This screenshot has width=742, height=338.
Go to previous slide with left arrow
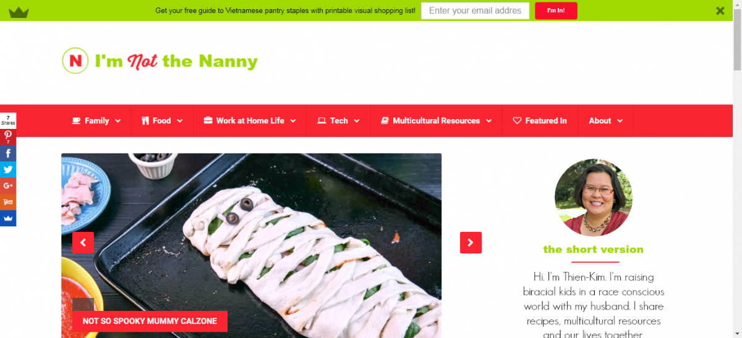pyautogui.click(x=83, y=242)
